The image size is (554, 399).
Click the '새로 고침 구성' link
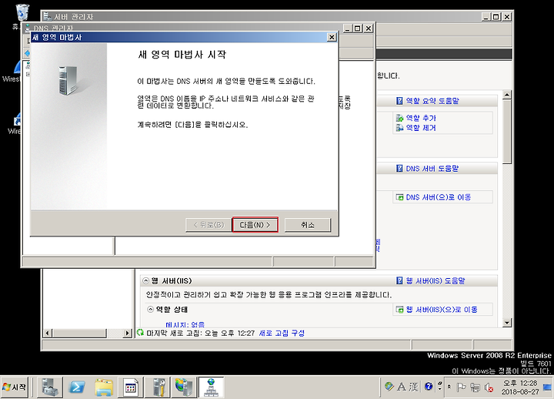pyautogui.click(x=282, y=334)
